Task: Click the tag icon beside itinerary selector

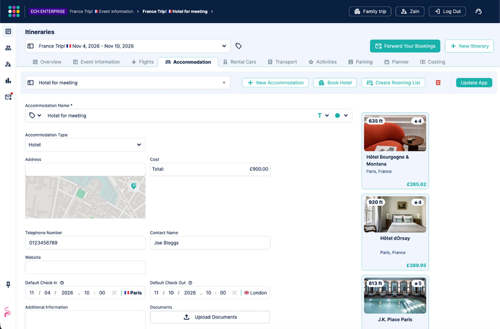Action: 238,46
